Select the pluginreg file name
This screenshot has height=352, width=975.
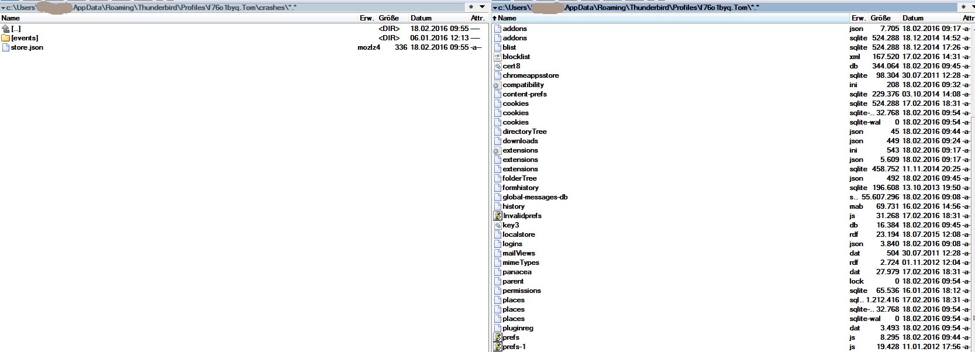pyautogui.click(x=518, y=328)
